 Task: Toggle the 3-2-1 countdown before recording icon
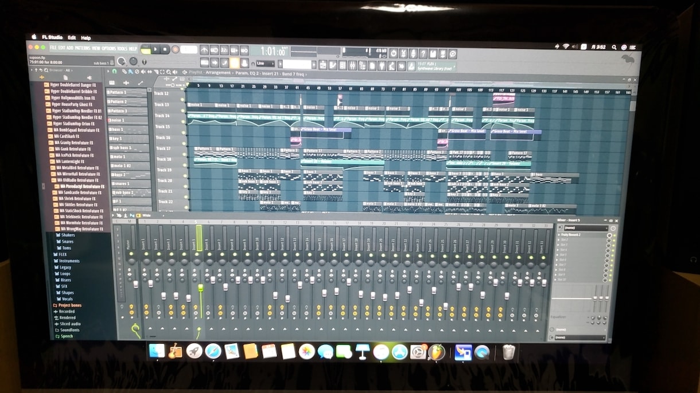(224, 50)
